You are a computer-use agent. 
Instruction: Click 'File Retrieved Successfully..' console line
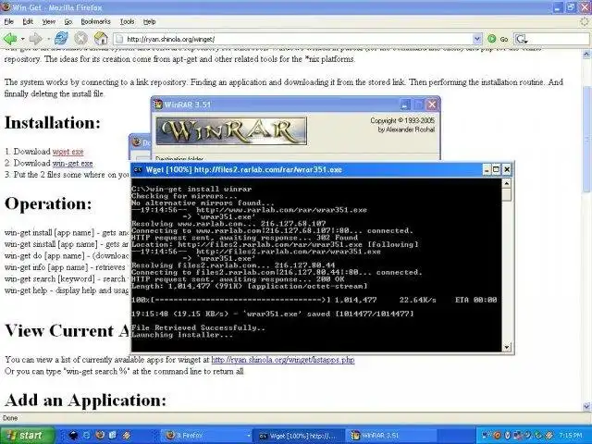198,327
